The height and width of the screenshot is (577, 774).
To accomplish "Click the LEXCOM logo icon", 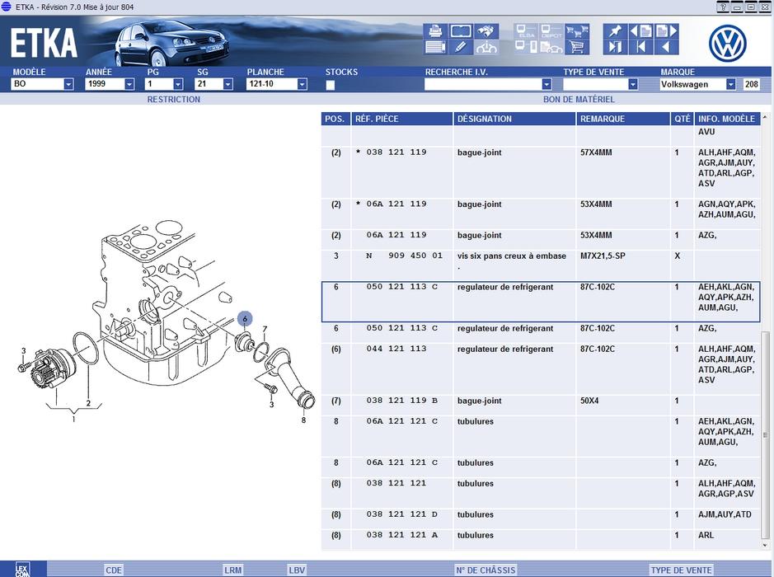I will pos(23,569).
